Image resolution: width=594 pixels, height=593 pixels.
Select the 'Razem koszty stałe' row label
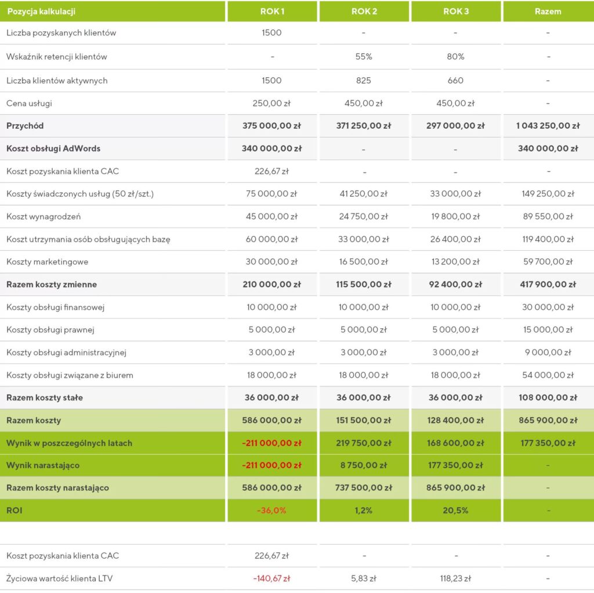(x=45, y=397)
